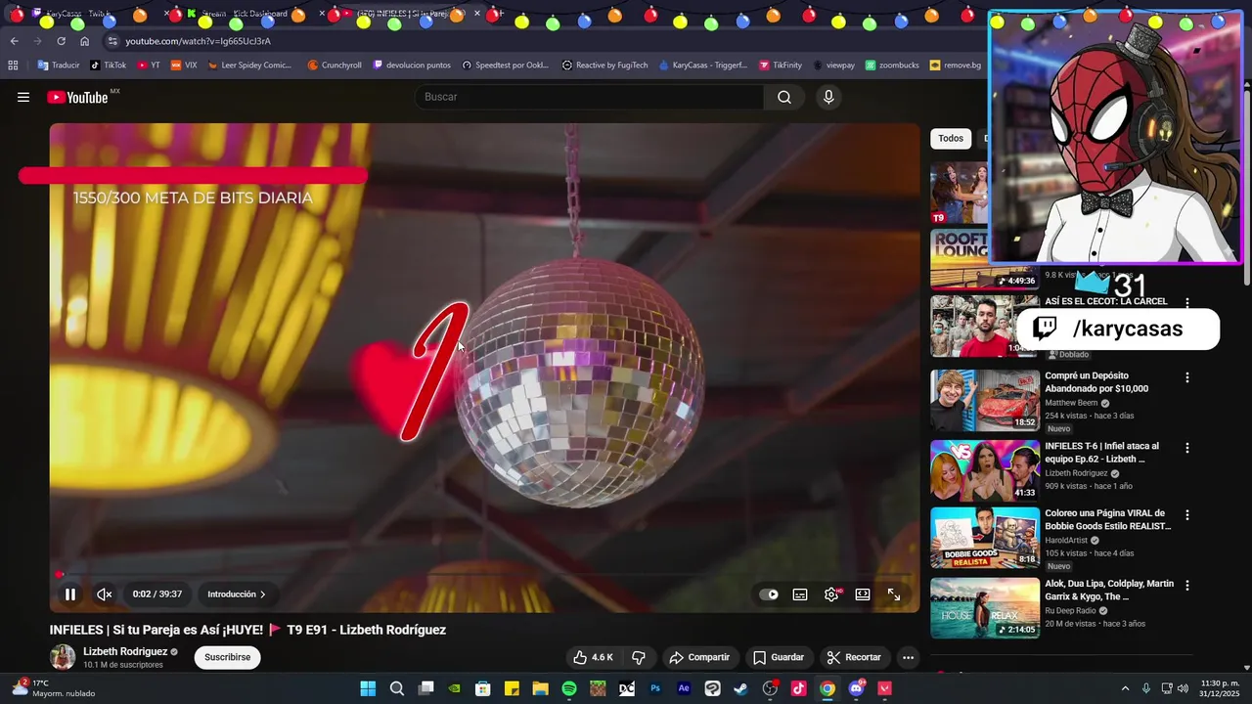This screenshot has width=1252, height=704.
Task: Click the address bar URL
Action: tap(198, 41)
